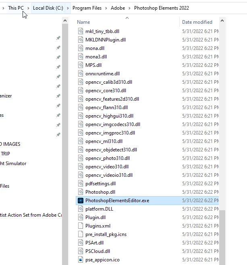Click the Photoshop.dll file icon

coord(81,192)
